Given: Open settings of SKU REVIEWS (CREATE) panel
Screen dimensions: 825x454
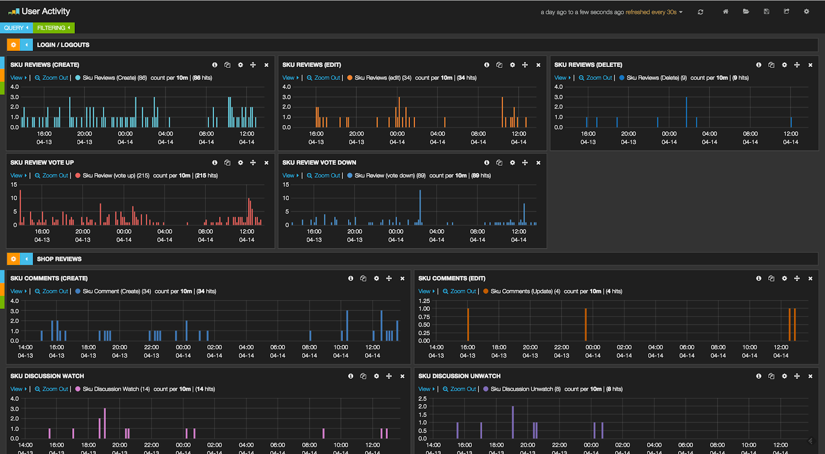Looking at the screenshot, I should click(x=240, y=65).
